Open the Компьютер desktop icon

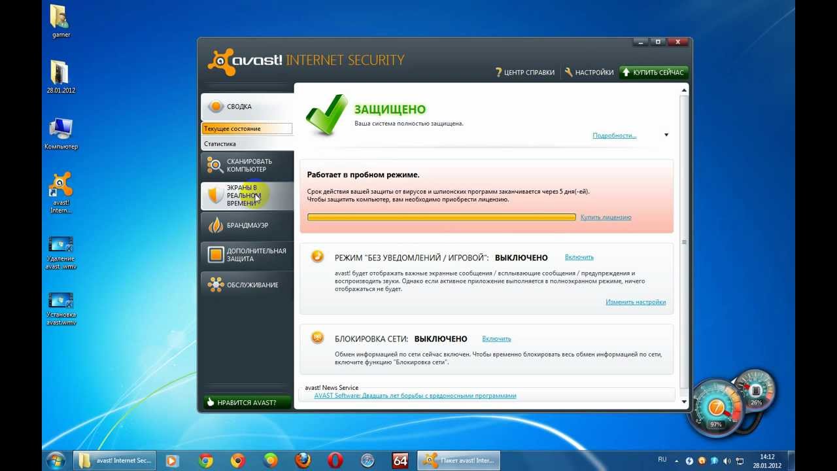coord(61,133)
